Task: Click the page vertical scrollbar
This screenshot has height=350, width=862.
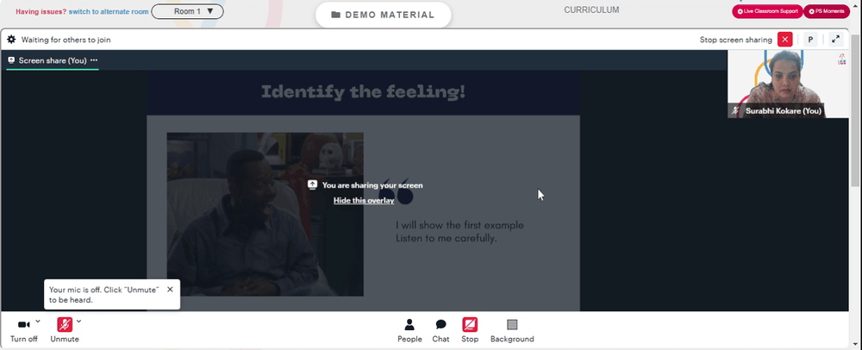Action: (857, 109)
